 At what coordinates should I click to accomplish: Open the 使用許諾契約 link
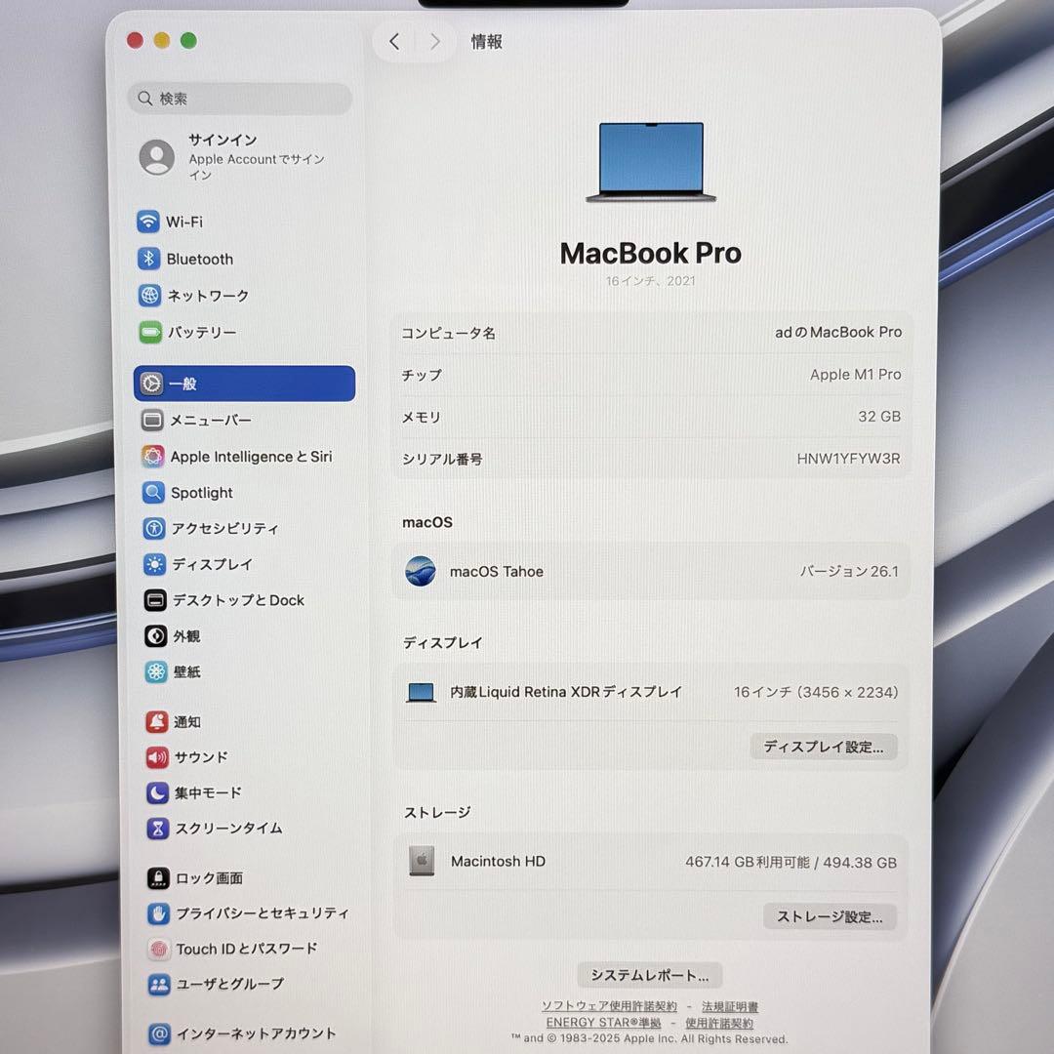[x=719, y=1023]
